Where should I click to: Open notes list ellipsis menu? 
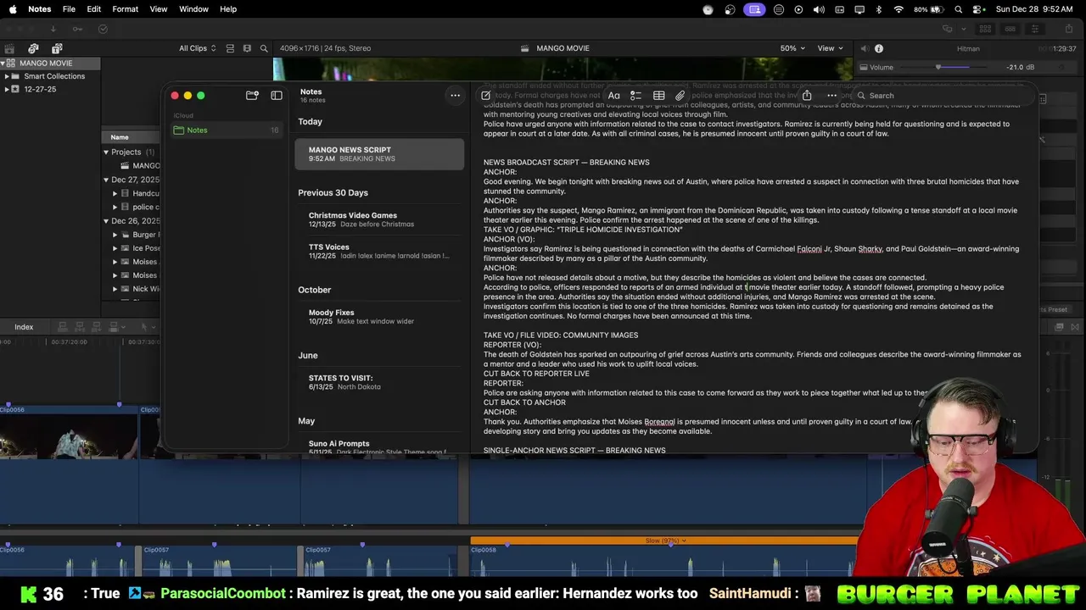[x=455, y=96]
